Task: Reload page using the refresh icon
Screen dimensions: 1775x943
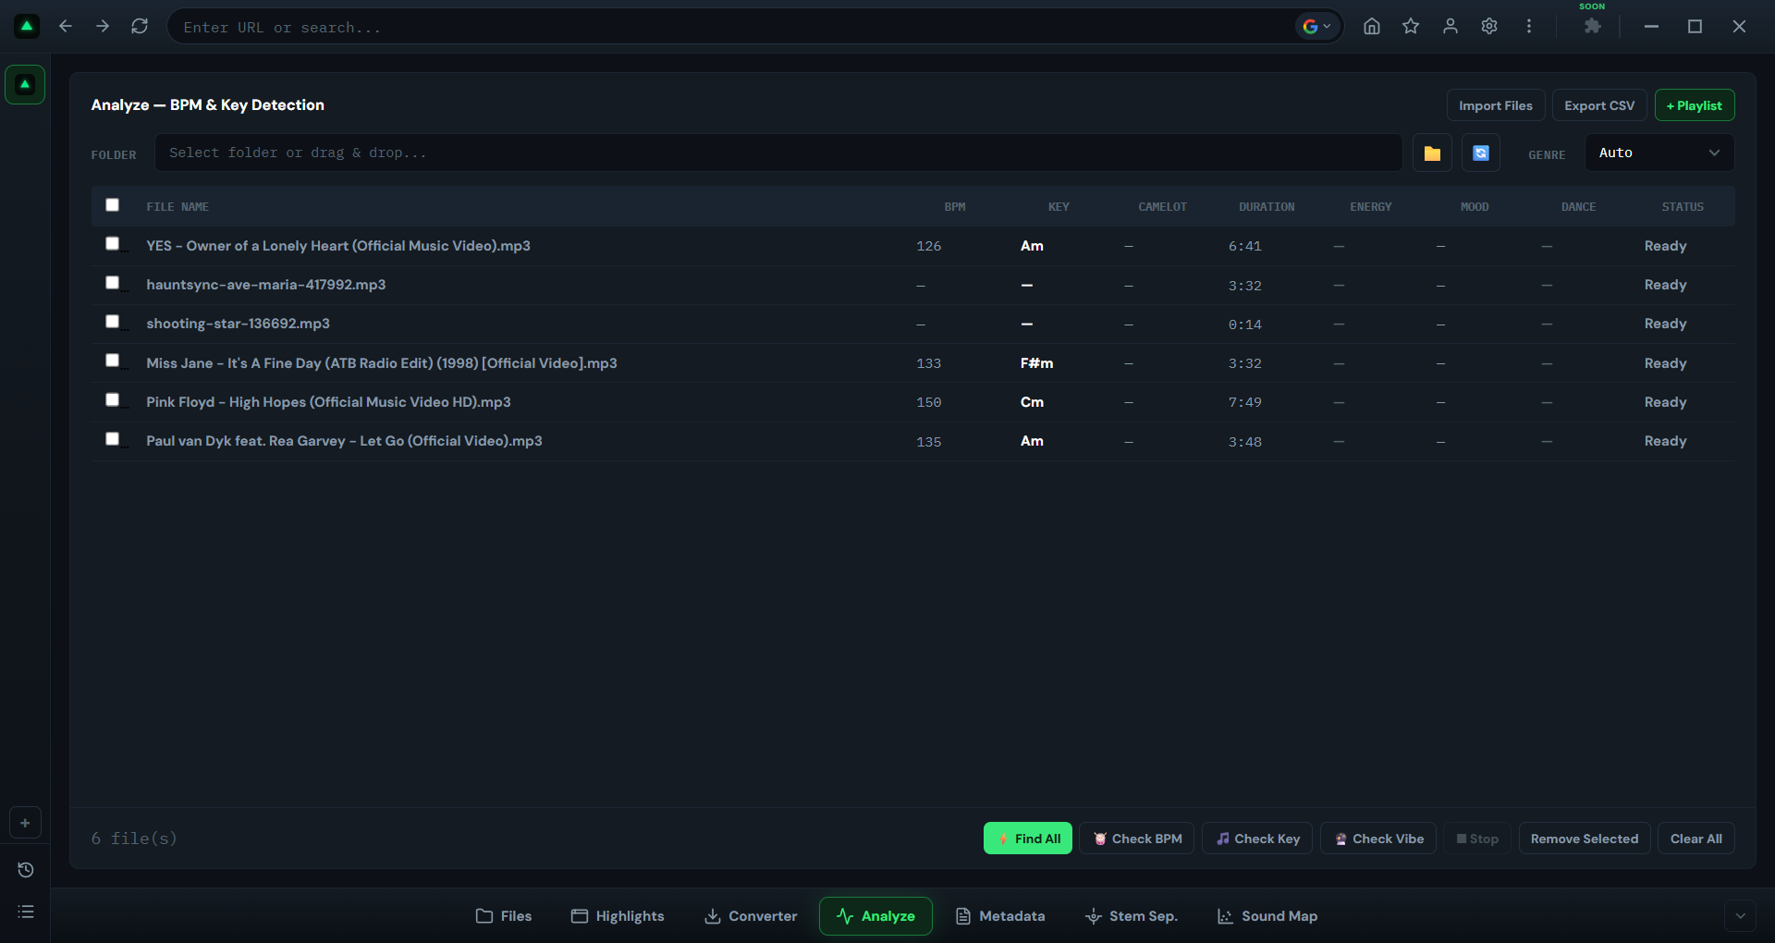Action: (x=140, y=26)
